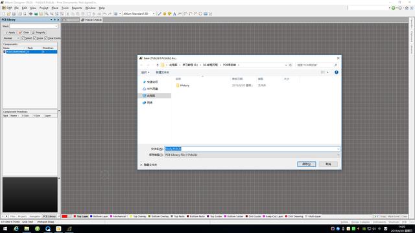Open Internet Explorer from the taskbar

pyautogui.click(x=16, y=228)
